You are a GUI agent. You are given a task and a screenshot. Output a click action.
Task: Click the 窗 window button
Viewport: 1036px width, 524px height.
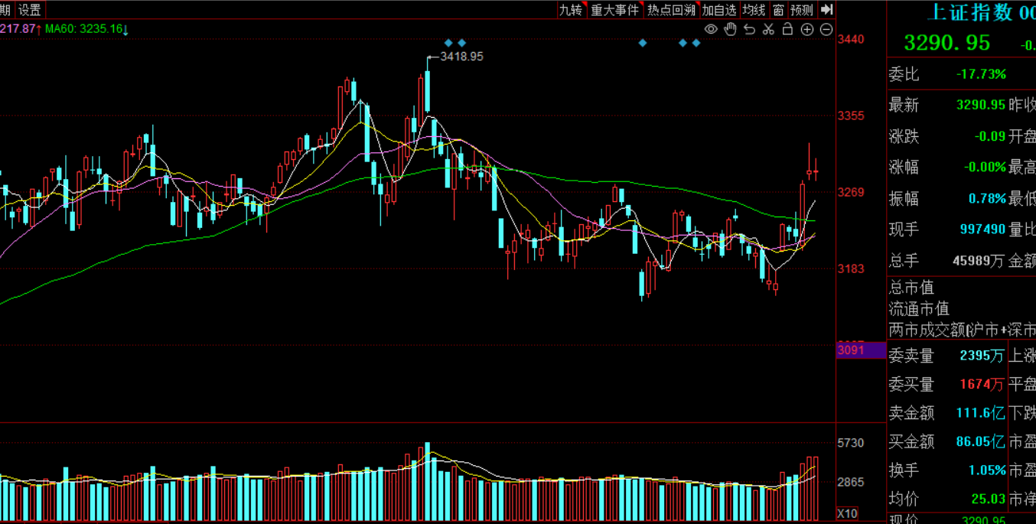tap(778, 10)
